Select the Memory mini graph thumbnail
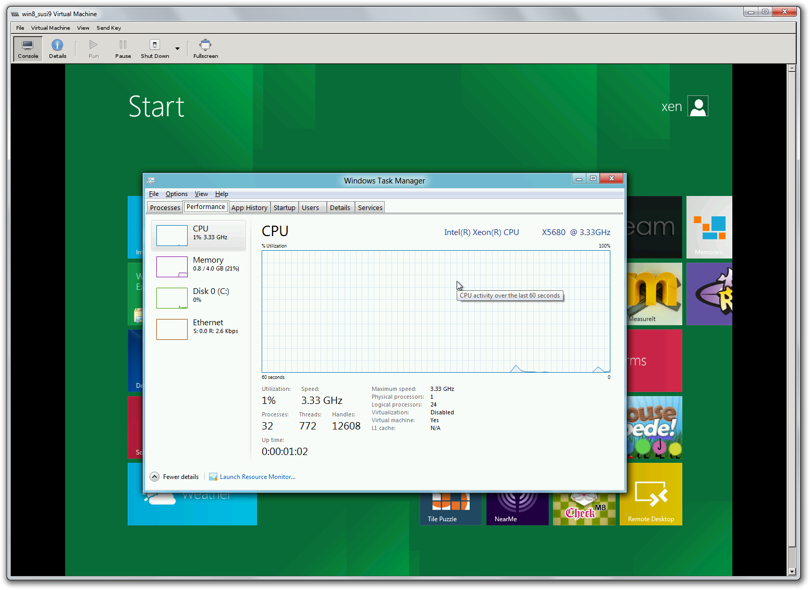The height and width of the screenshot is (590, 810). point(172,267)
